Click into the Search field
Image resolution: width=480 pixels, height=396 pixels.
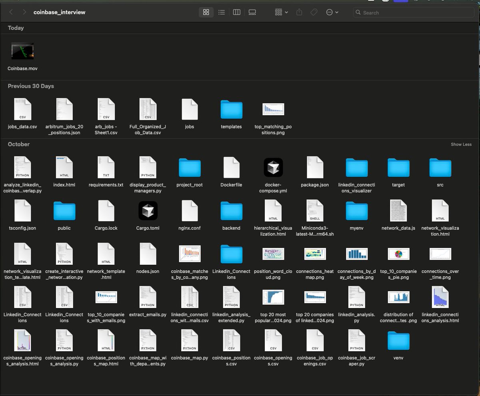tap(414, 12)
